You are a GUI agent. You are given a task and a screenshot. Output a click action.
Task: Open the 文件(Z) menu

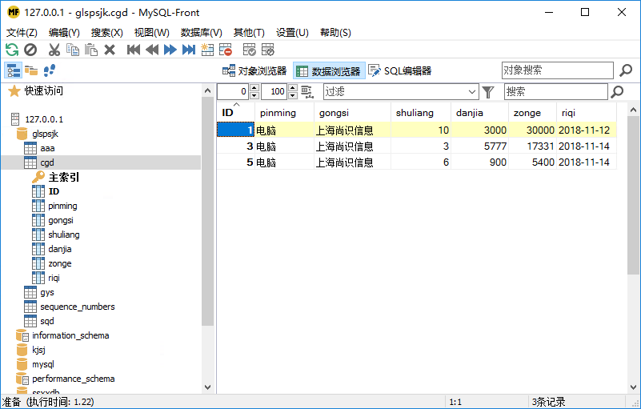pos(22,33)
